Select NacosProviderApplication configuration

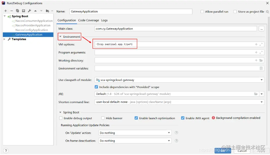coord(33,25)
